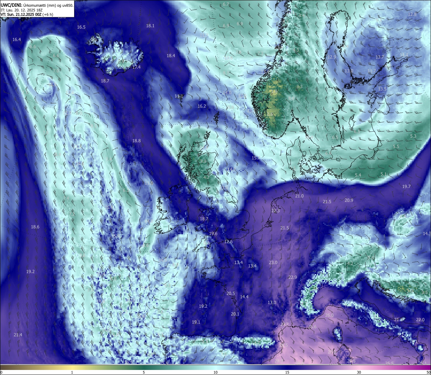Screen dimensions: 431x375
Task: Click the 18.8 value over the Atlantic
Action: click(x=136, y=141)
